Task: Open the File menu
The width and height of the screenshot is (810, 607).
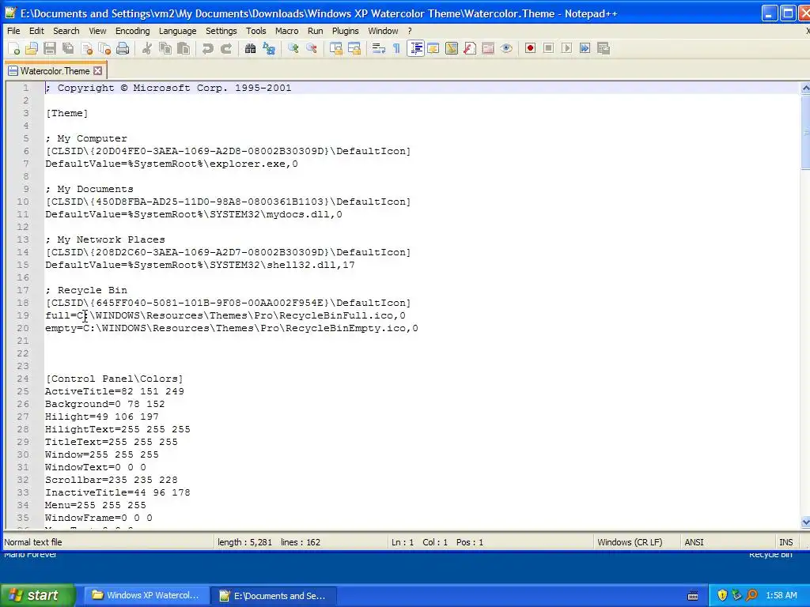Action: (13, 31)
